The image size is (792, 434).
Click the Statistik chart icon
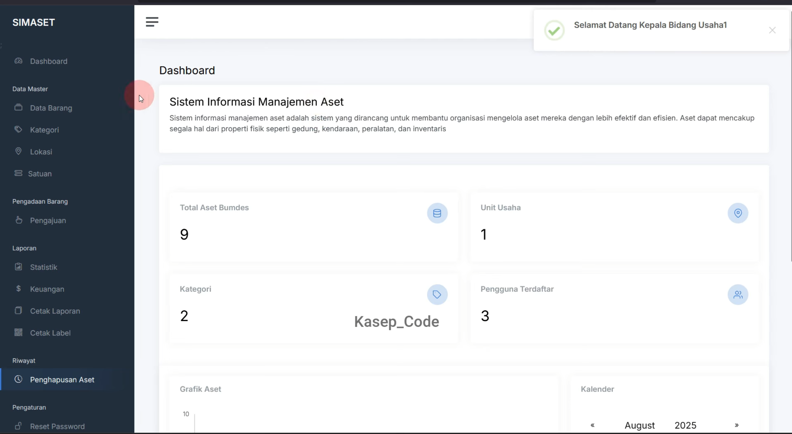(x=18, y=267)
